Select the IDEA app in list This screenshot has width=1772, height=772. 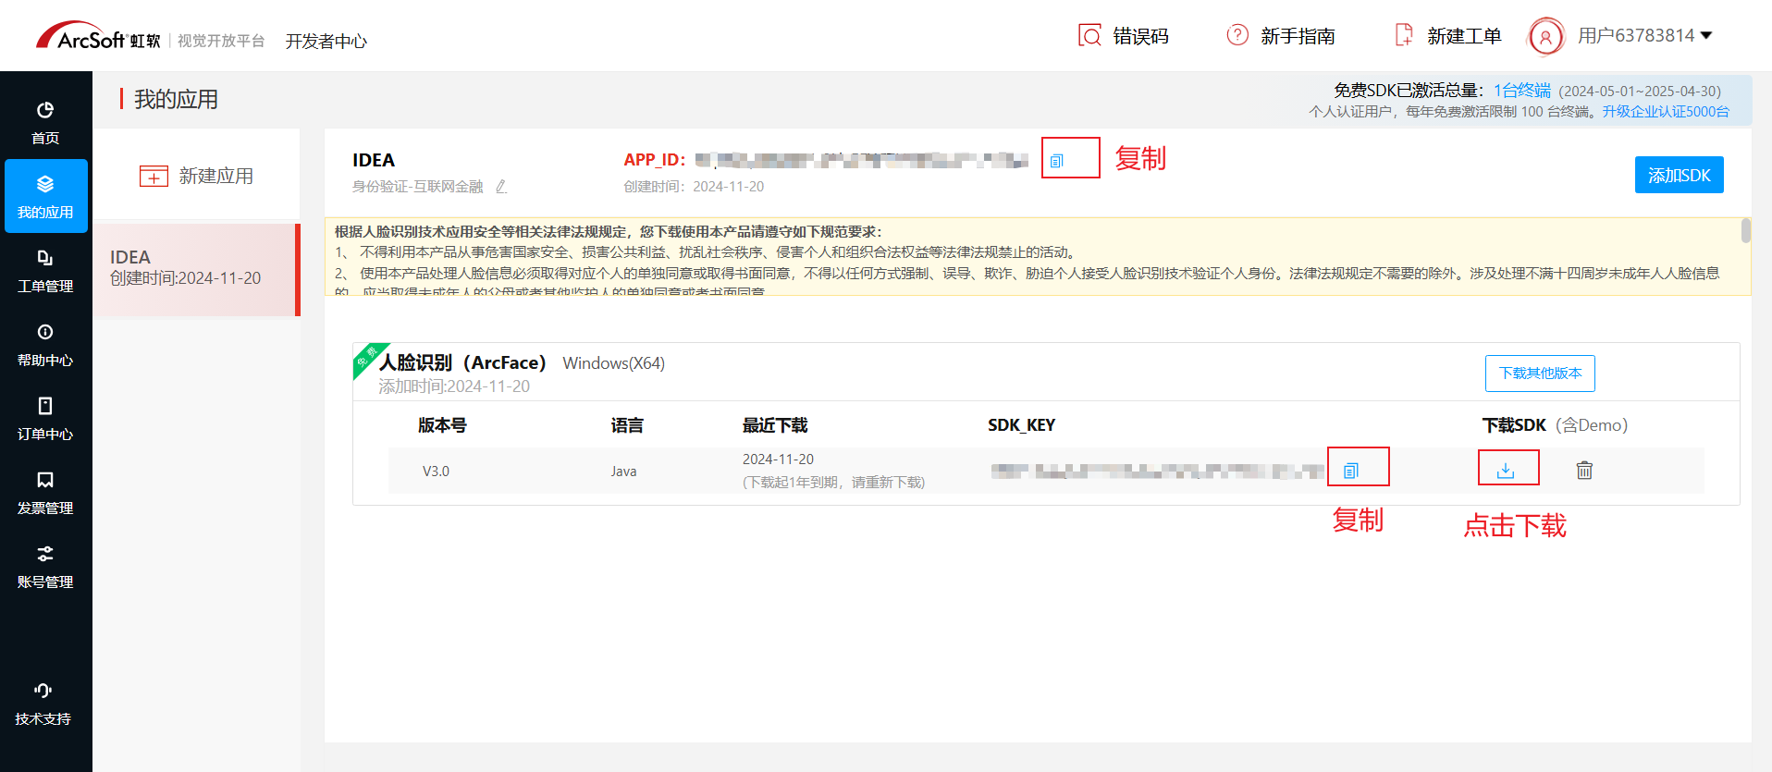coord(196,269)
